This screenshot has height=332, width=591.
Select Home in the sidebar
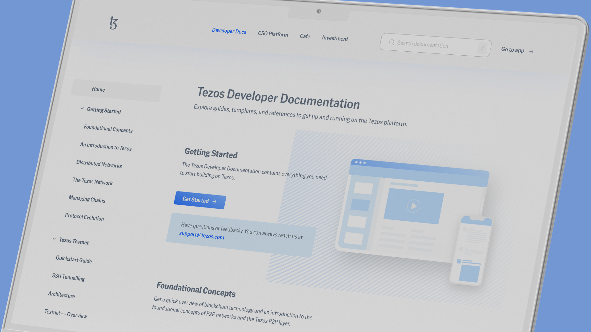coord(116,90)
